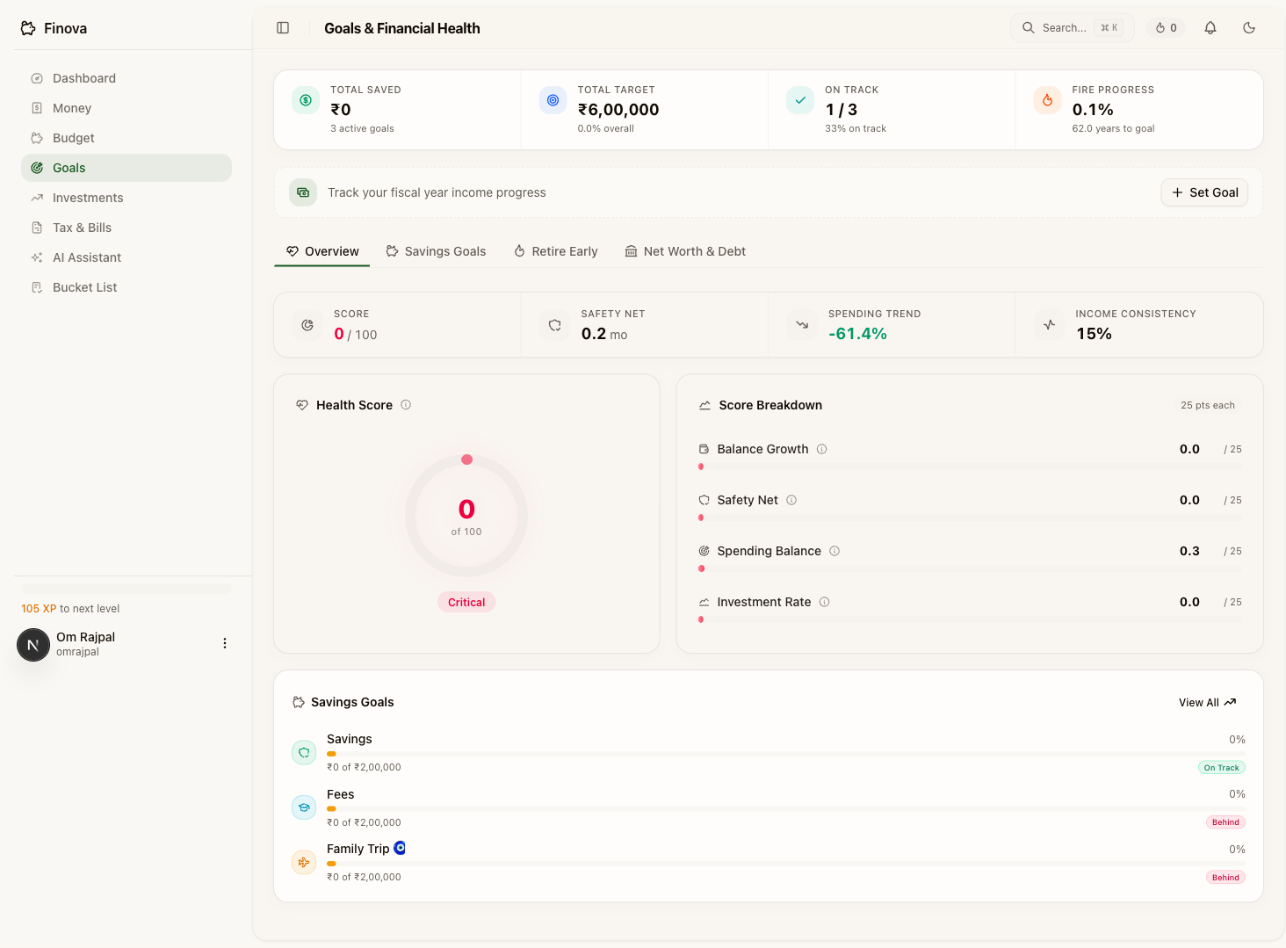Screen dimensions: 1286x948
Task: Open user menu with three-dot icon
Action: [x=225, y=643]
